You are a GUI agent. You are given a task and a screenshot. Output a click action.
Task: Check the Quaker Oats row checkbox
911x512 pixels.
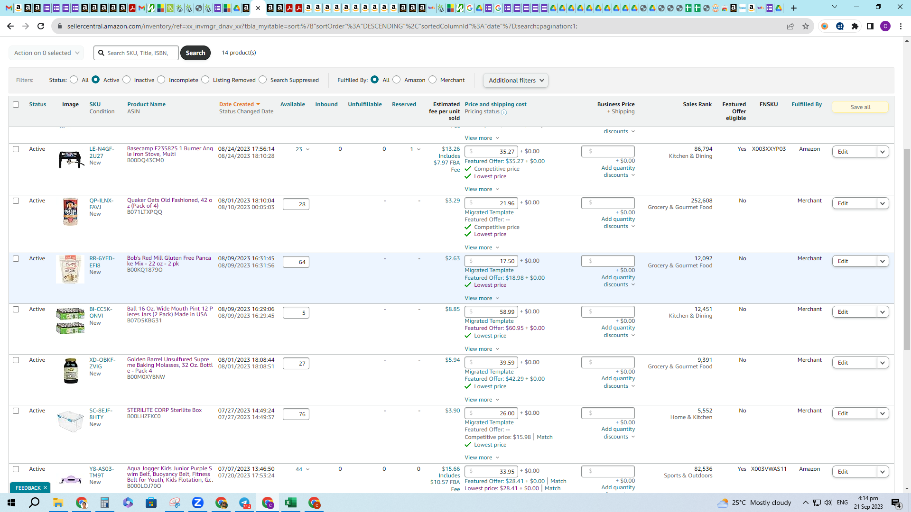16,201
